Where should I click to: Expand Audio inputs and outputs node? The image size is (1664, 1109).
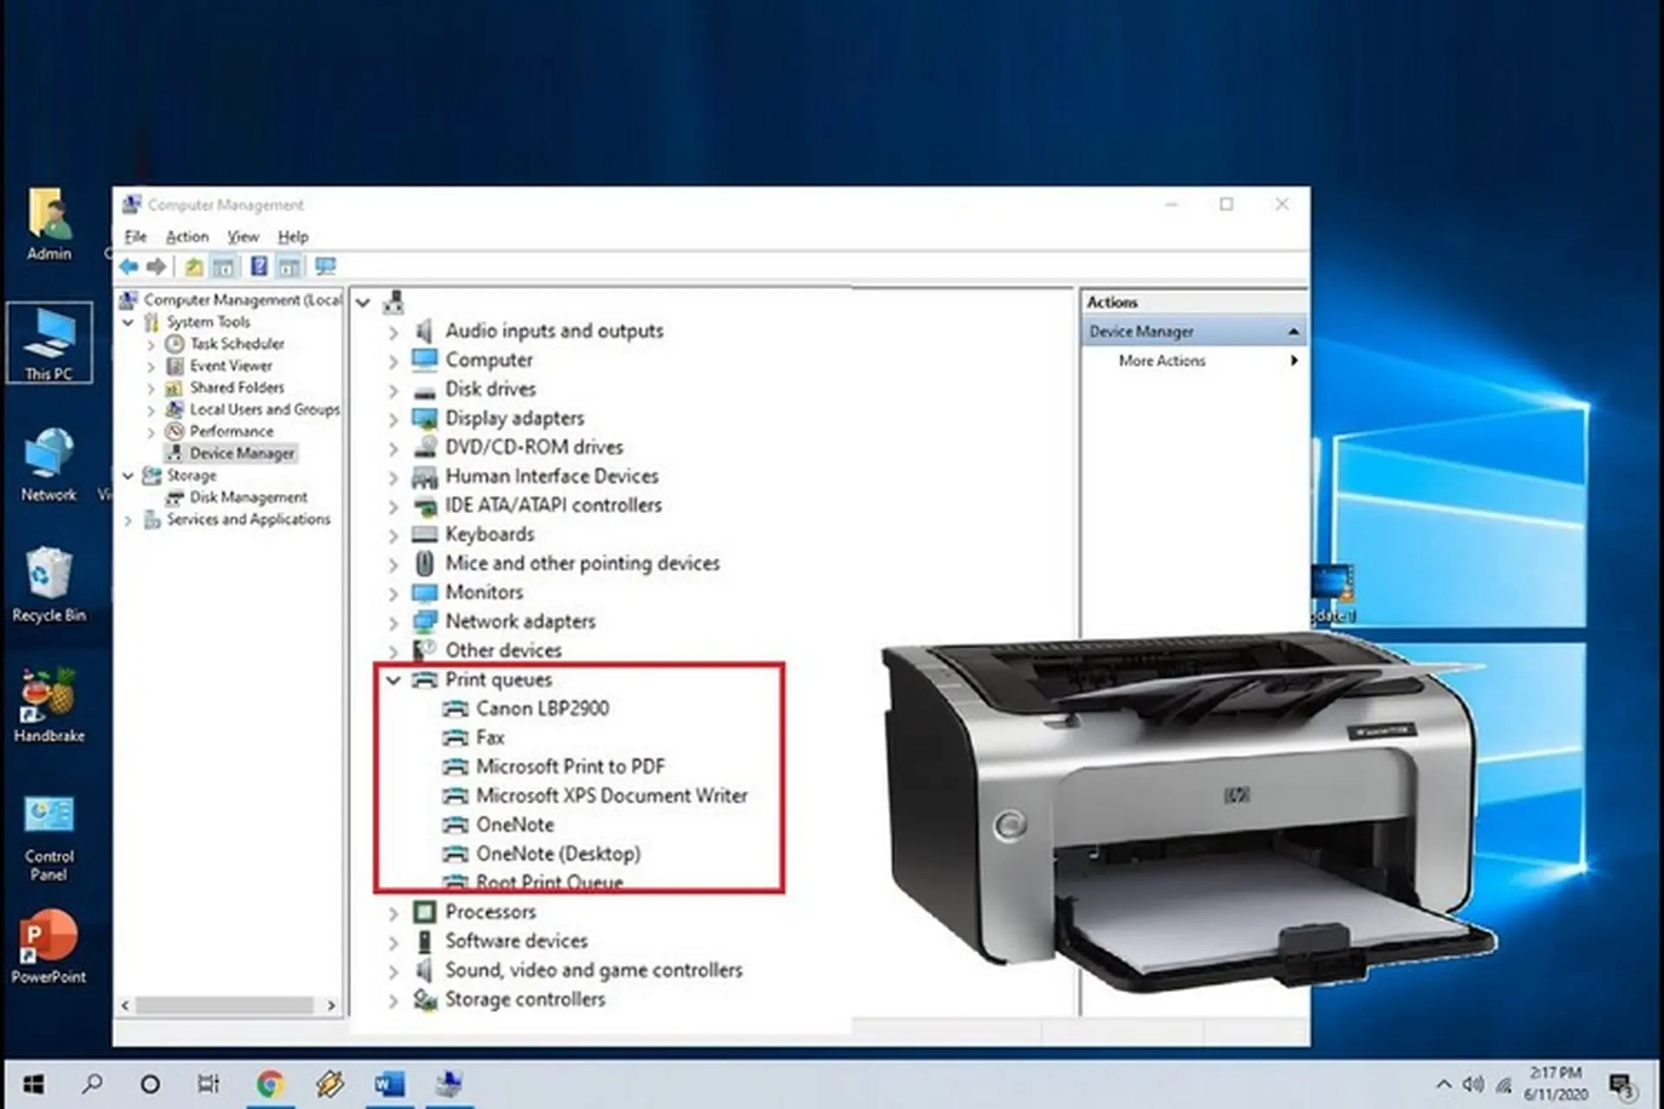393,332
